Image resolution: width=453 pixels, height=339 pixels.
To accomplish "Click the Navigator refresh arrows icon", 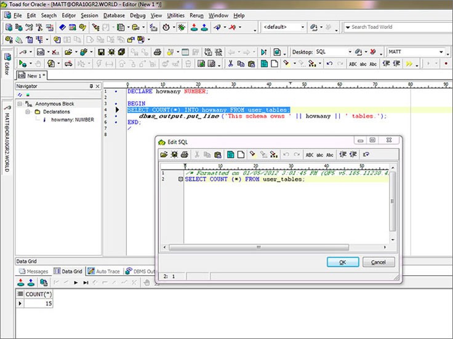I will [x=20, y=95].
